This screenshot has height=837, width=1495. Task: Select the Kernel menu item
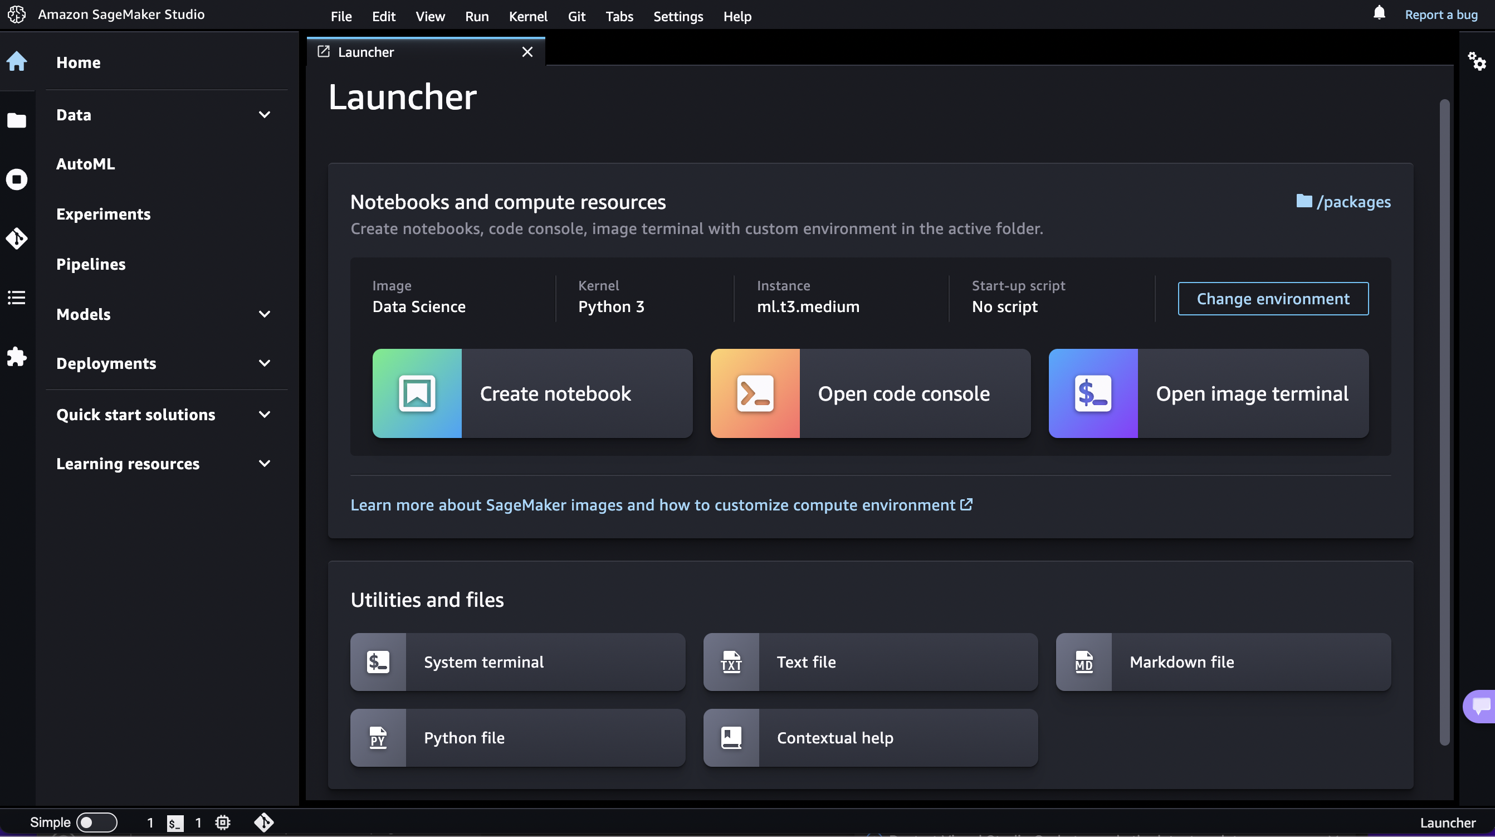[x=528, y=16]
